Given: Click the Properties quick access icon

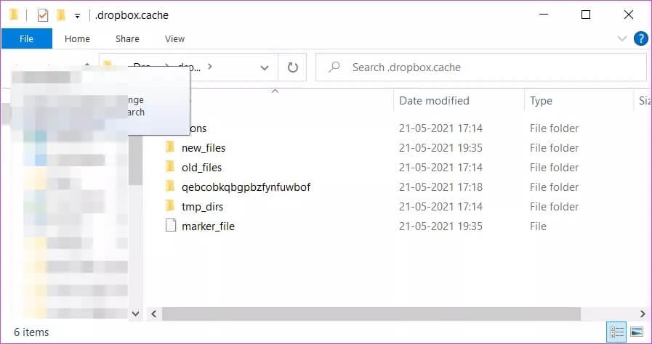Looking at the screenshot, I should [43, 15].
